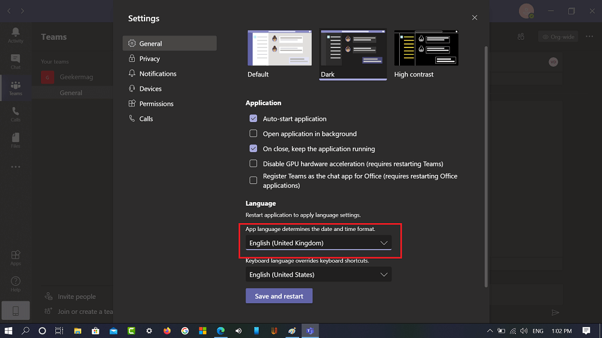Image resolution: width=602 pixels, height=338 pixels.
Task: Open Task View on the taskbar
Action: point(59,331)
